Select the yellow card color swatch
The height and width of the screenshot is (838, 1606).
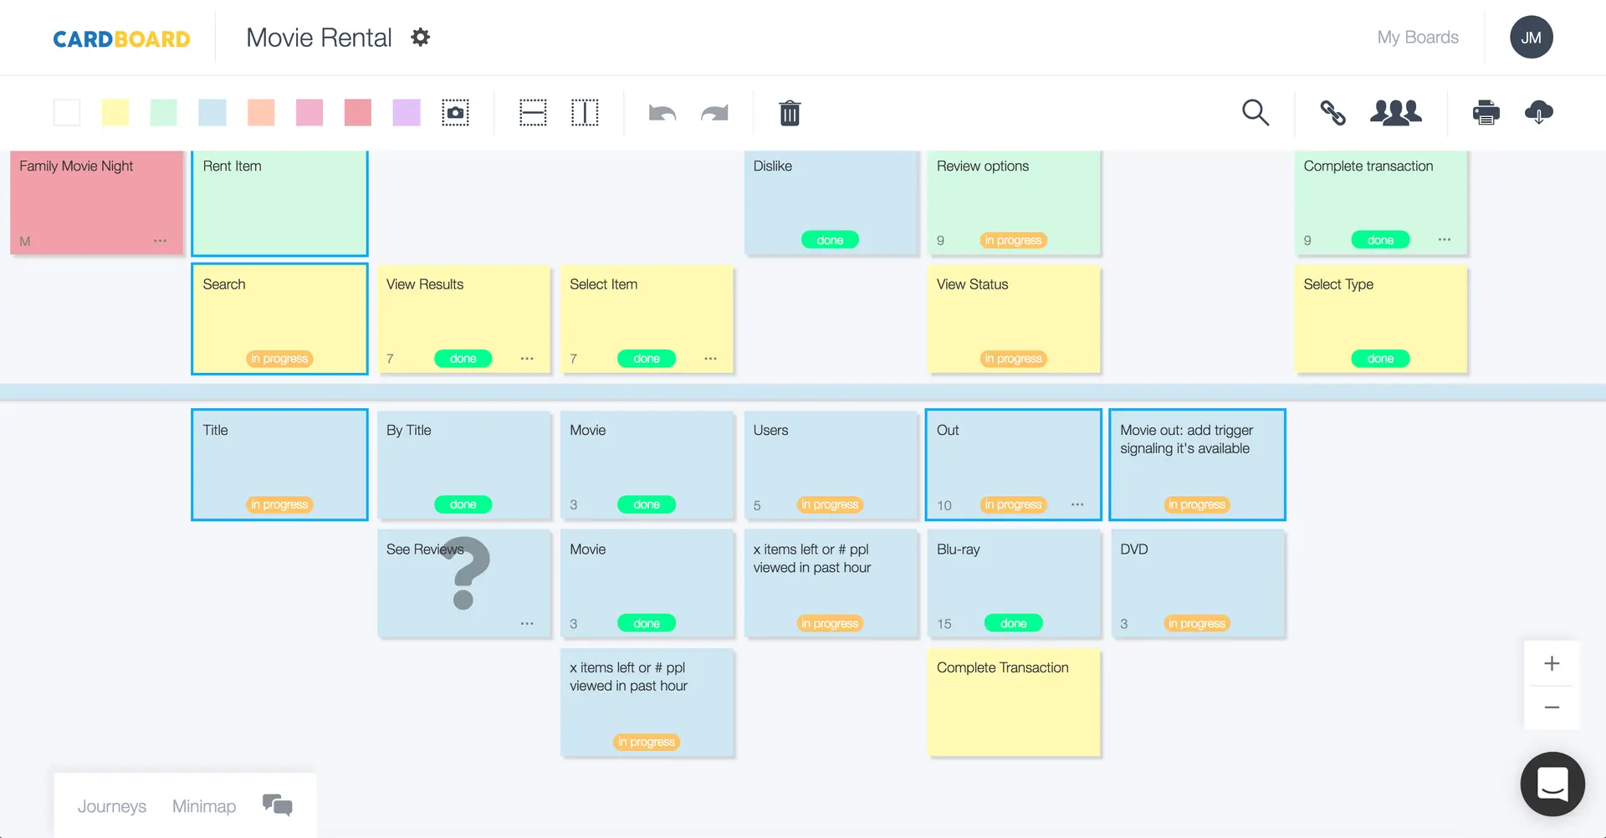(x=115, y=112)
